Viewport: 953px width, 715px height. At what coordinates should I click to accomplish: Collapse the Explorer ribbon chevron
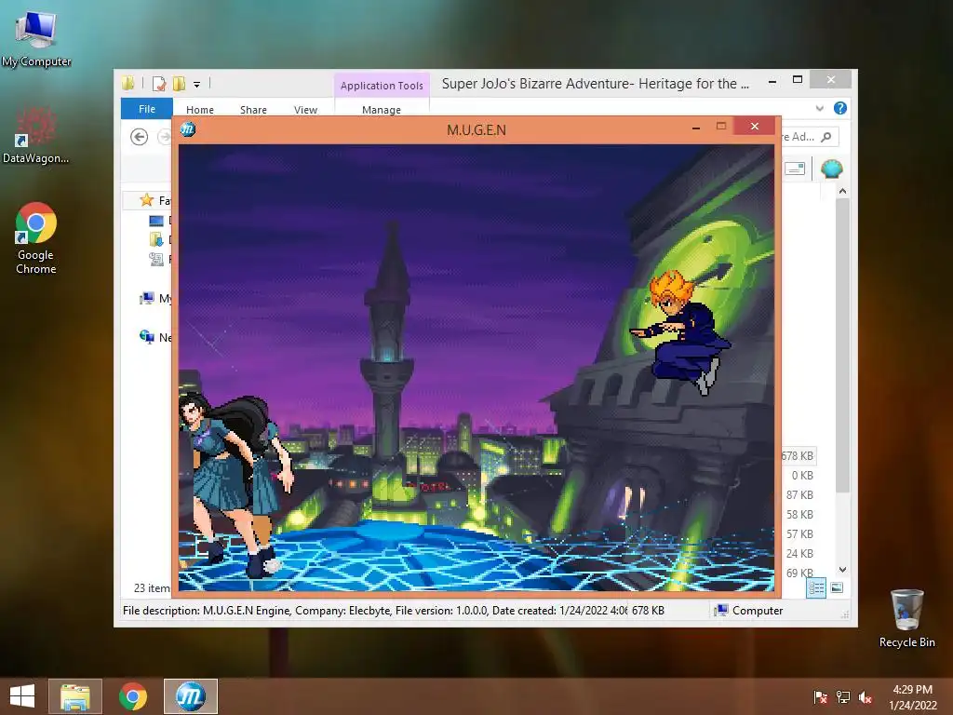click(819, 108)
